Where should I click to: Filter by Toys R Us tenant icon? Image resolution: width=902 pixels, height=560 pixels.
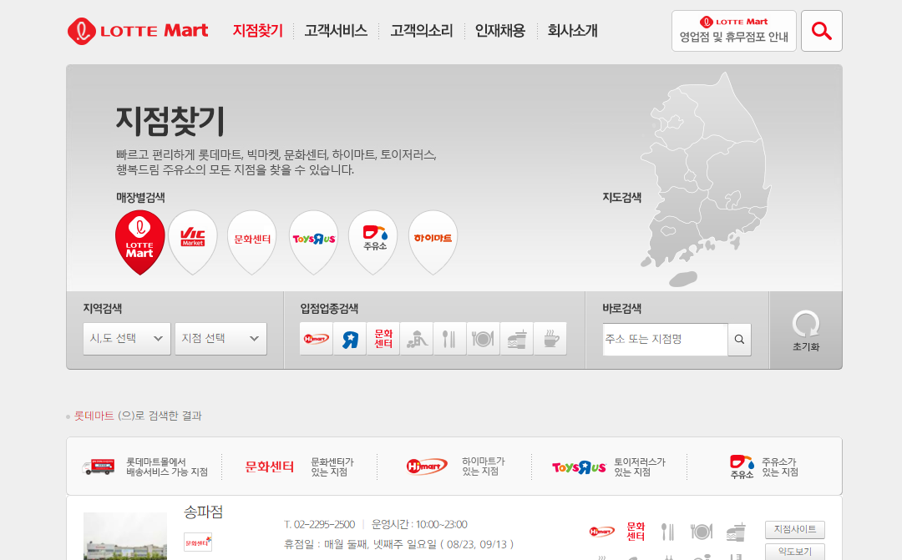pos(350,339)
